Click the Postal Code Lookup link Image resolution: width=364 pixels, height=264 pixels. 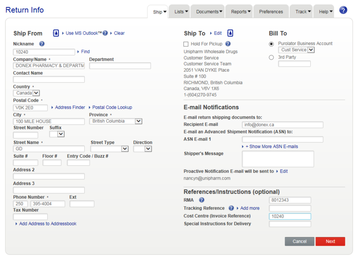pos(112,107)
